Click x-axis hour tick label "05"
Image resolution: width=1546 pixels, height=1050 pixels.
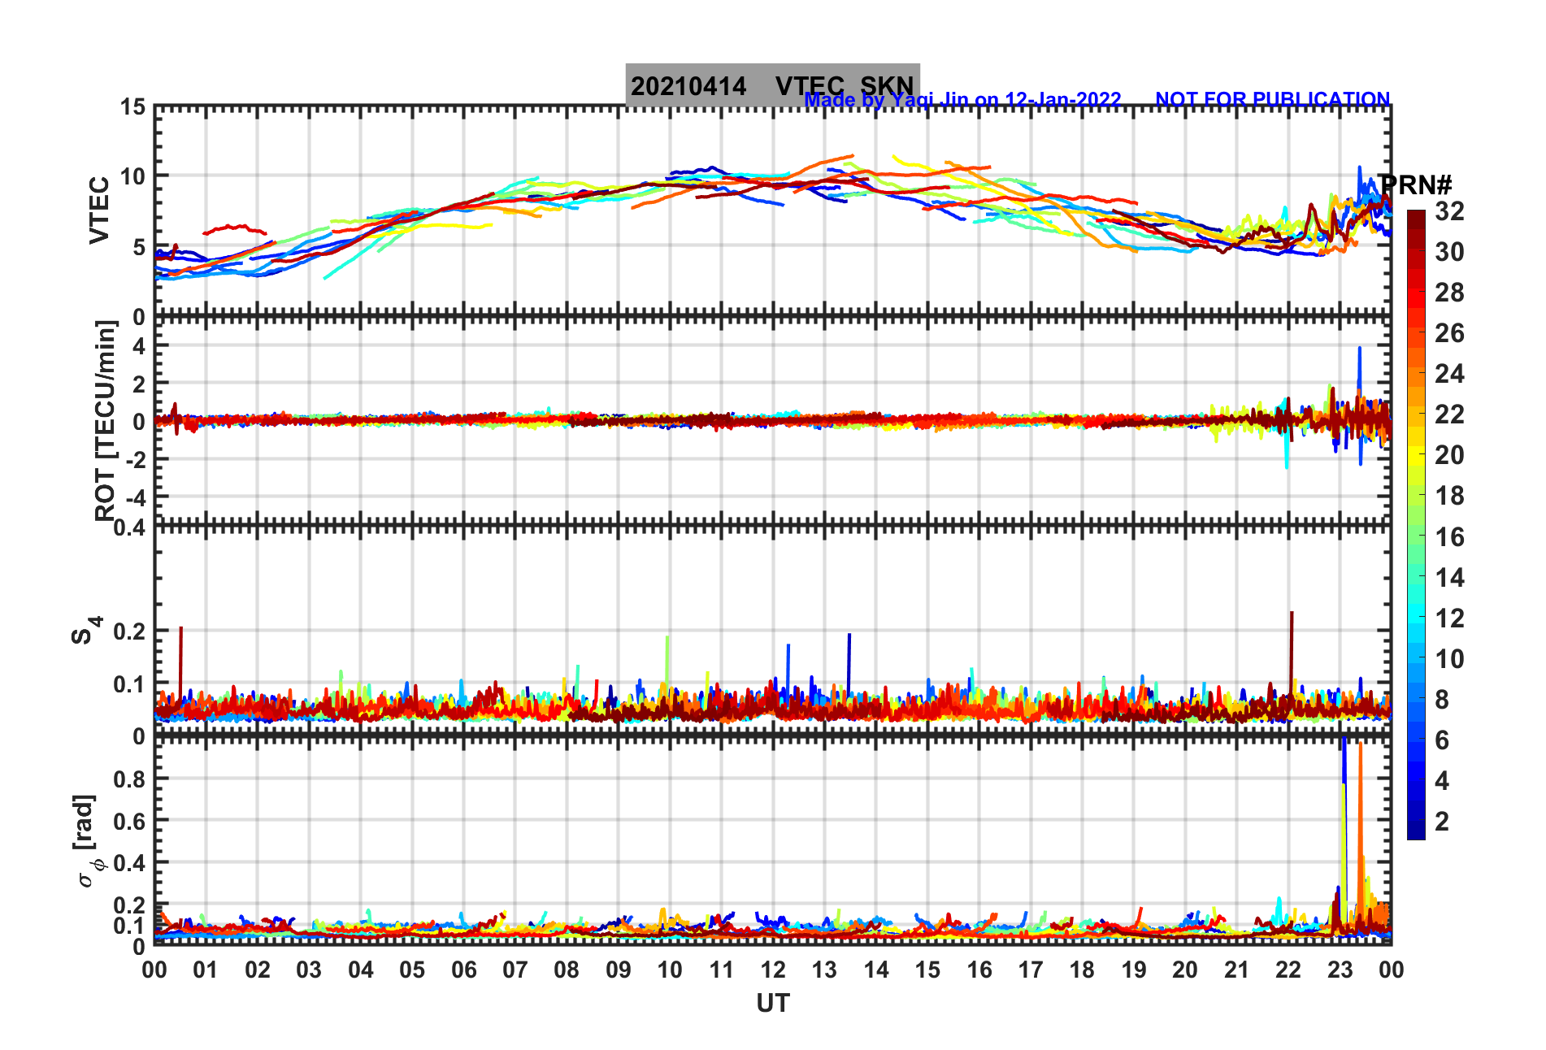(x=412, y=970)
